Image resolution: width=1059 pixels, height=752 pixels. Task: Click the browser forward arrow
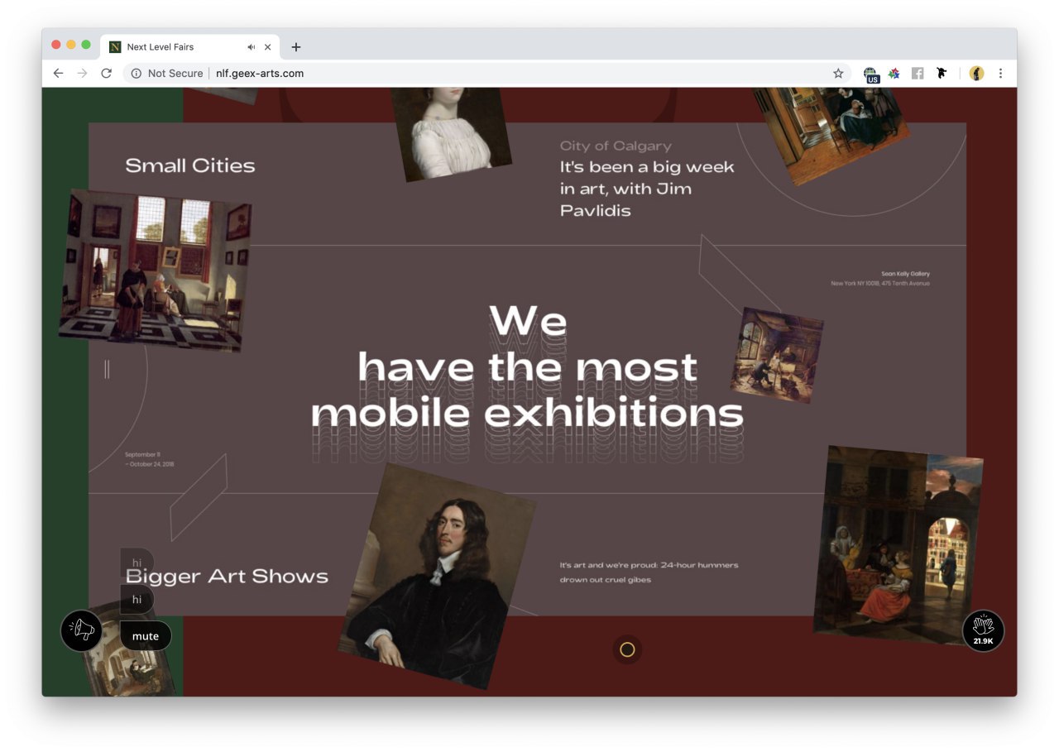click(82, 74)
